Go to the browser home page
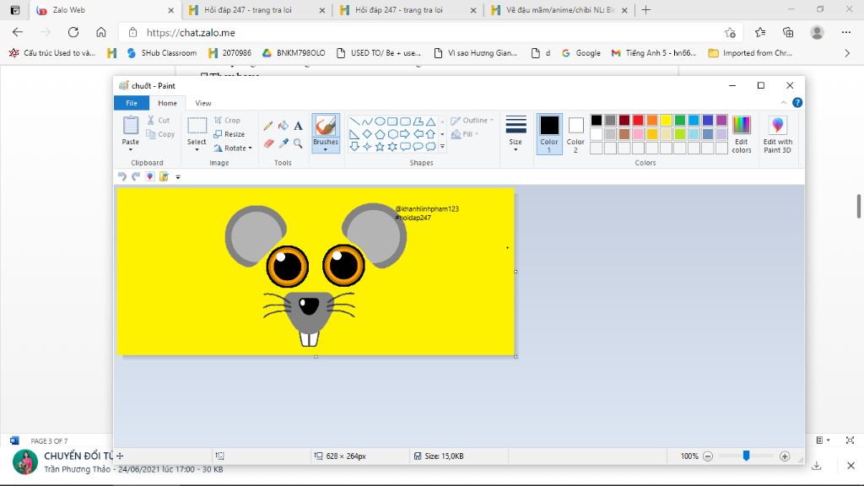This screenshot has height=486, width=864. pyautogui.click(x=101, y=33)
